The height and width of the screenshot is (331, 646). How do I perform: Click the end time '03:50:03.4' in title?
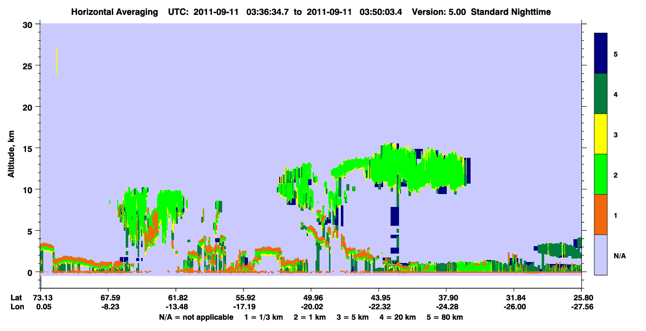[x=382, y=11]
